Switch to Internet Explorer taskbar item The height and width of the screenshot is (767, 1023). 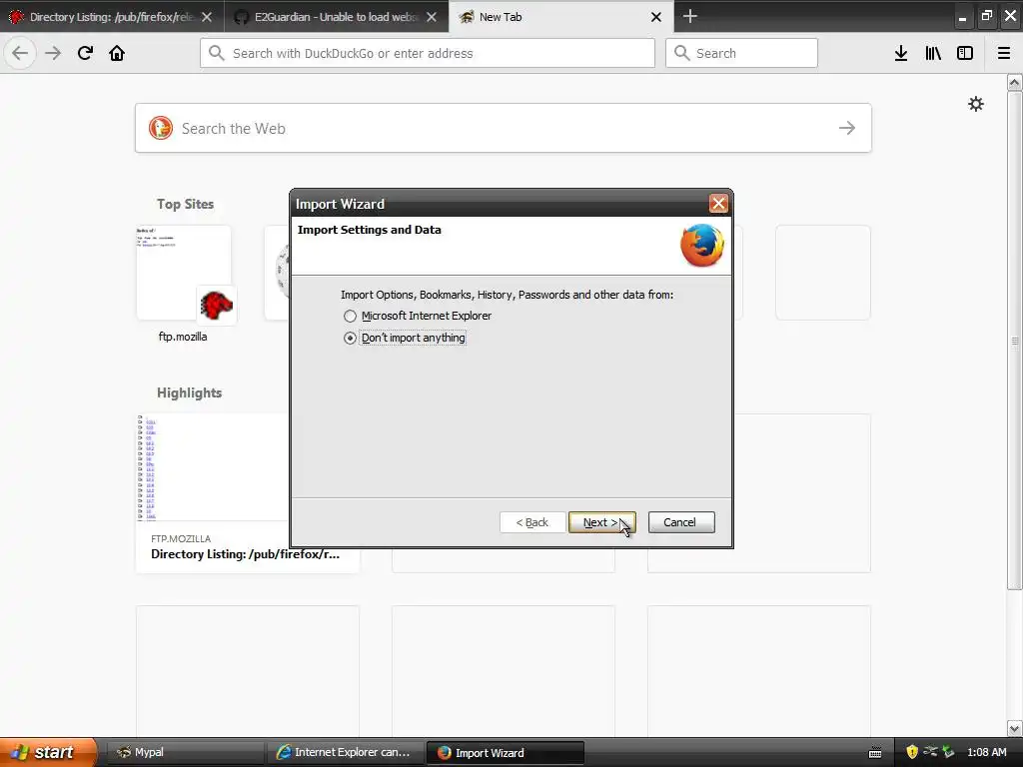345,753
